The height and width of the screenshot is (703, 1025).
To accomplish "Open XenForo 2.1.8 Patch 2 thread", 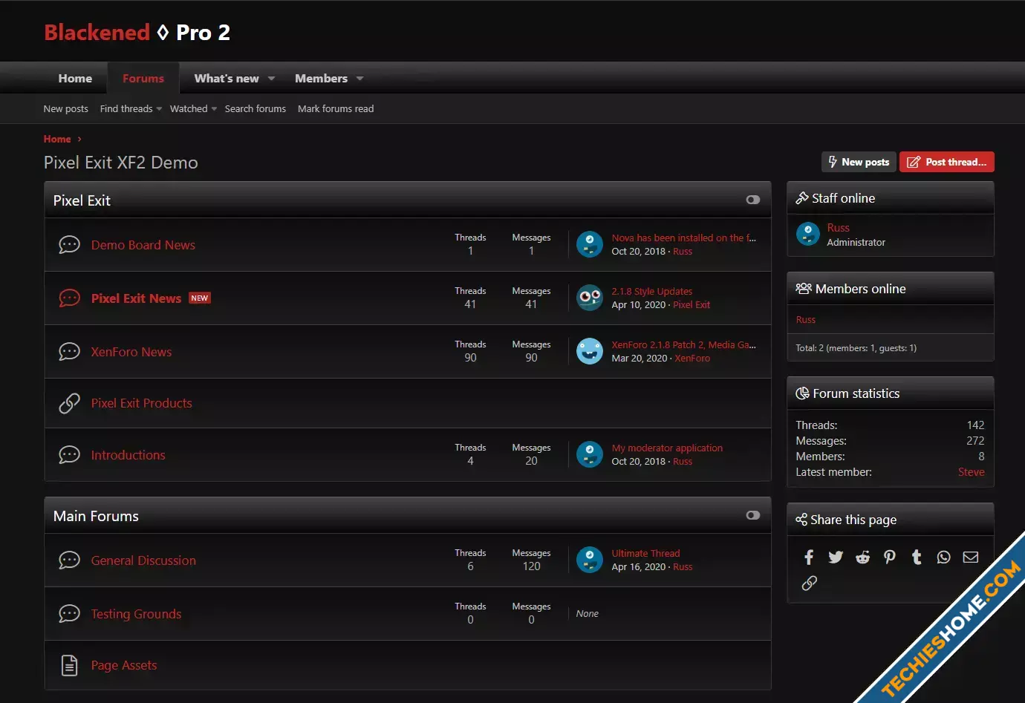I will [x=684, y=344].
